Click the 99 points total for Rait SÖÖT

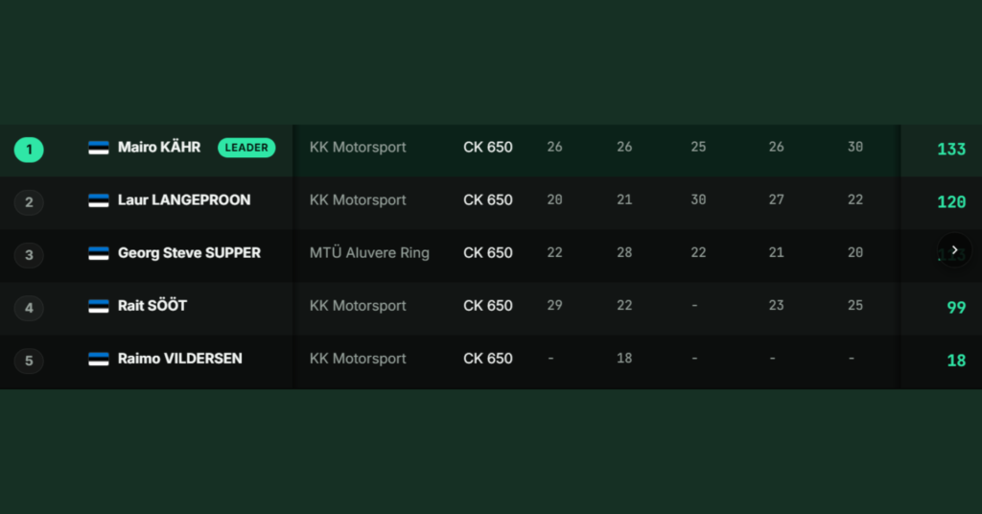(956, 308)
